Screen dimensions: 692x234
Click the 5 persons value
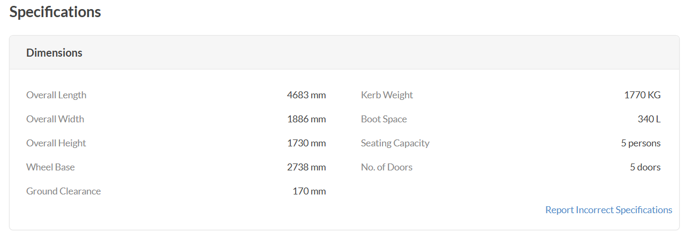641,143
